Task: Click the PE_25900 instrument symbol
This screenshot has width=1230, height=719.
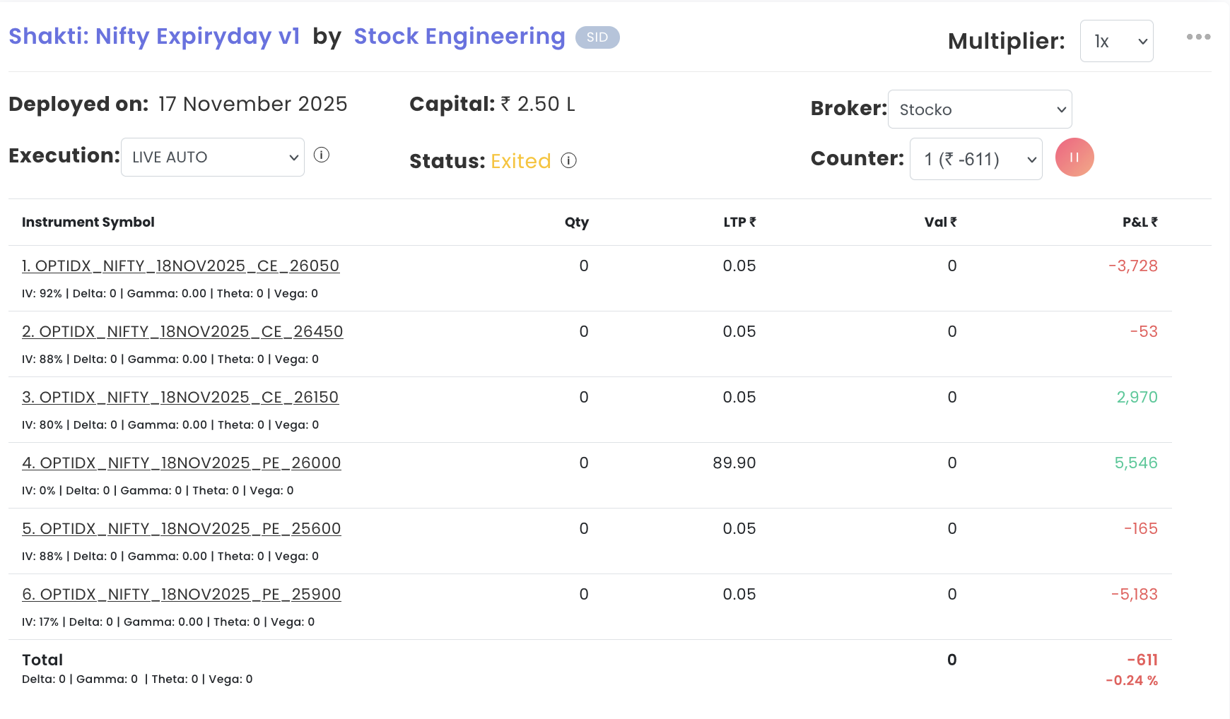Action: (x=182, y=595)
